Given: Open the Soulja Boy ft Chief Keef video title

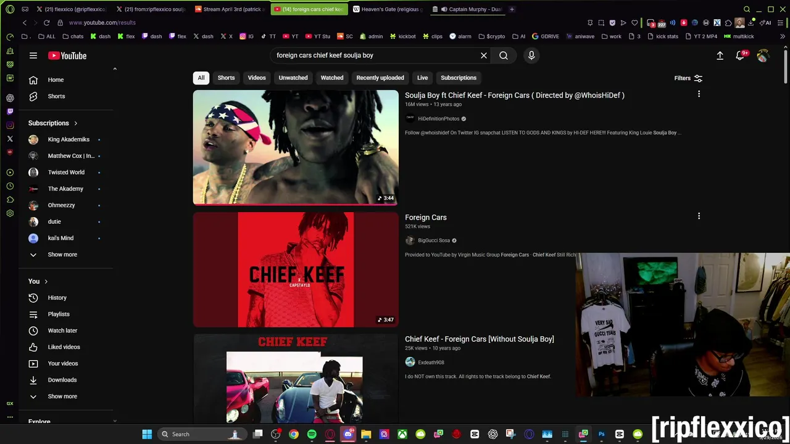Looking at the screenshot, I should tap(515, 95).
